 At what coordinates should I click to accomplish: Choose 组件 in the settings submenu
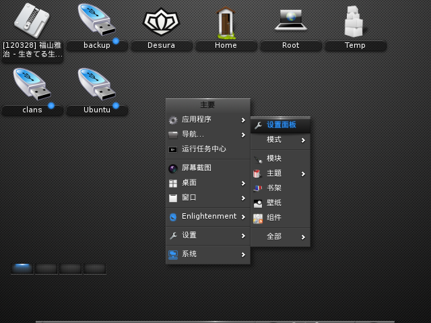point(281,218)
